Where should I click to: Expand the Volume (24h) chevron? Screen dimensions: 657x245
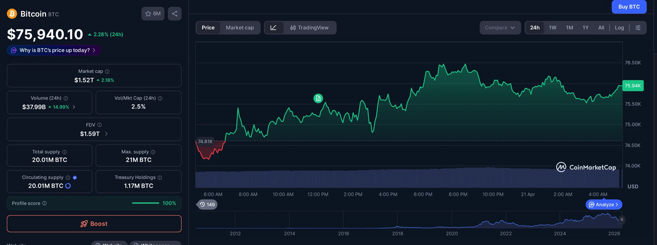pos(74,107)
